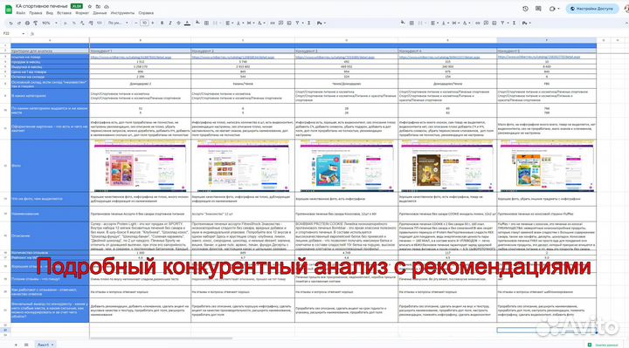The height and width of the screenshot is (348, 629).
Task: Expand the Meet call options arrow
Action: pyautogui.click(x=558, y=9)
